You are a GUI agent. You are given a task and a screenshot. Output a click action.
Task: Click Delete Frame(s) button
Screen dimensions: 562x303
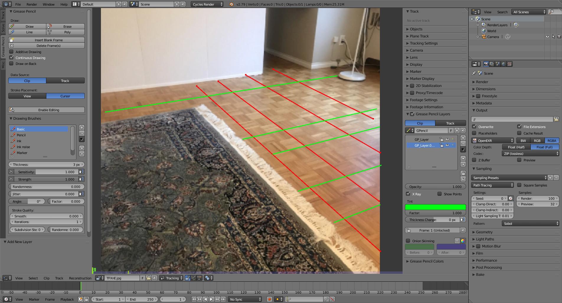47,45
